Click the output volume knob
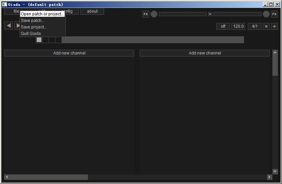Image resolution: width=282 pixels, height=184 pixels. point(266,14)
